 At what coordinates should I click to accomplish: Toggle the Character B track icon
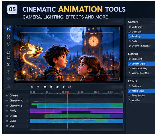coord(7,106)
